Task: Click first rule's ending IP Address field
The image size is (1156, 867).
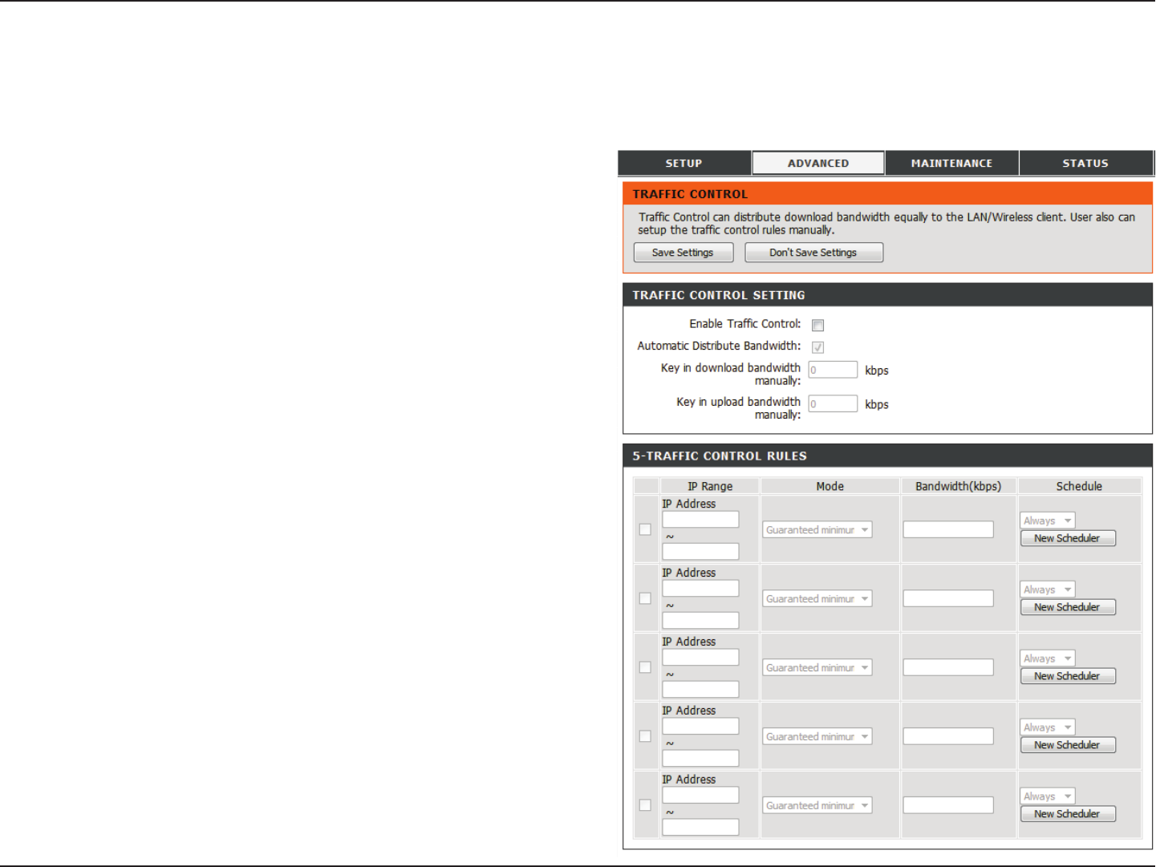Action: (x=700, y=552)
